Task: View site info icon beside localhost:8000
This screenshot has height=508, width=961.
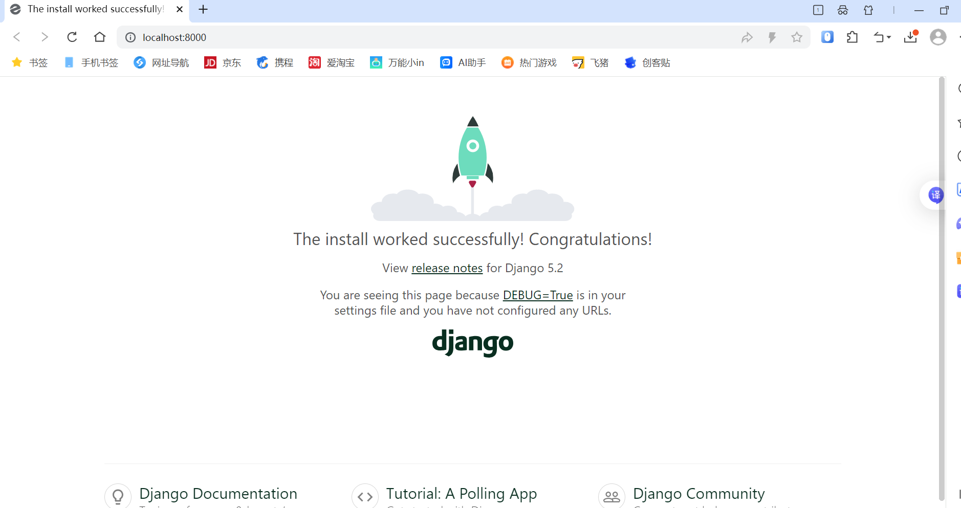Action: coord(130,37)
